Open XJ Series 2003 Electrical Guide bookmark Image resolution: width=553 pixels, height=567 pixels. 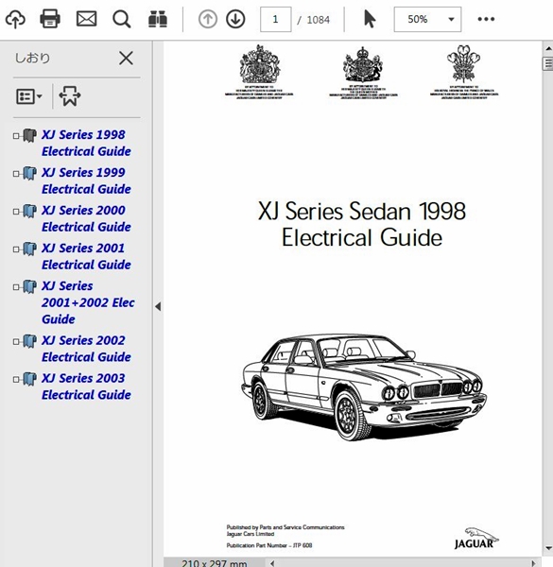point(86,387)
